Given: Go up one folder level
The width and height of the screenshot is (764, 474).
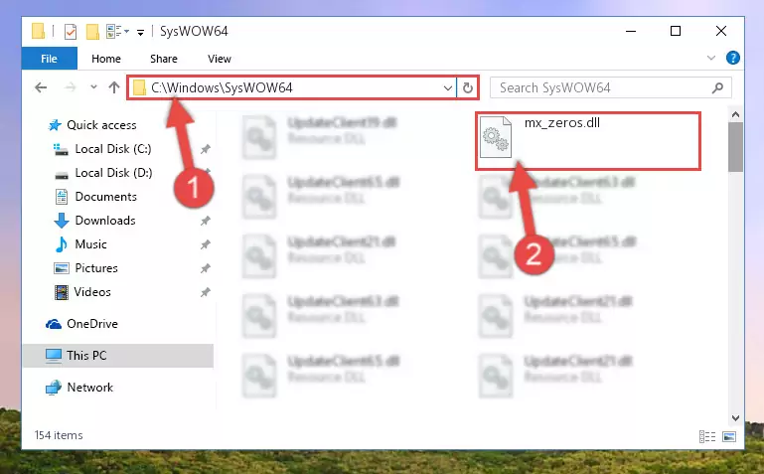Looking at the screenshot, I should click(x=114, y=87).
